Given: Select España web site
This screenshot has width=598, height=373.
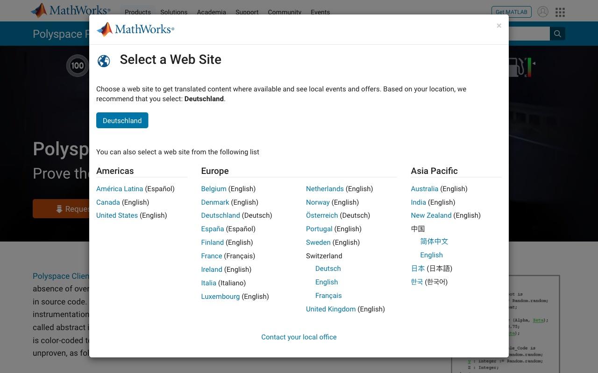Looking at the screenshot, I should tap(213, 229).
